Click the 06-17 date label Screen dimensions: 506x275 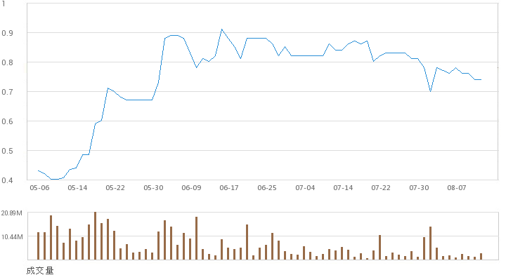229,188
